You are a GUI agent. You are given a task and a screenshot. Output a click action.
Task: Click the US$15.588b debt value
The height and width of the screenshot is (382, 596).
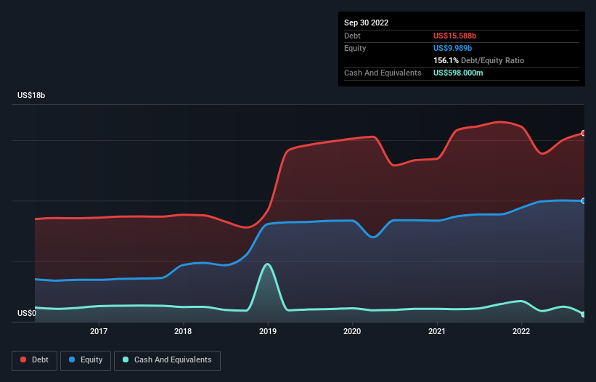pyautogui.click(x=454, y=36)
